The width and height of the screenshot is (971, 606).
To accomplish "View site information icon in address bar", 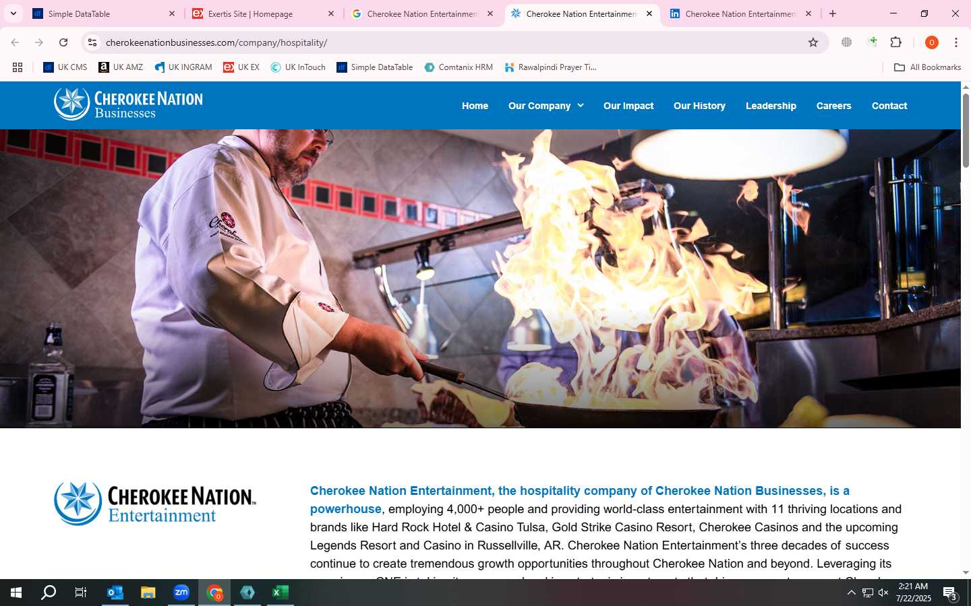I will point(92,42).
